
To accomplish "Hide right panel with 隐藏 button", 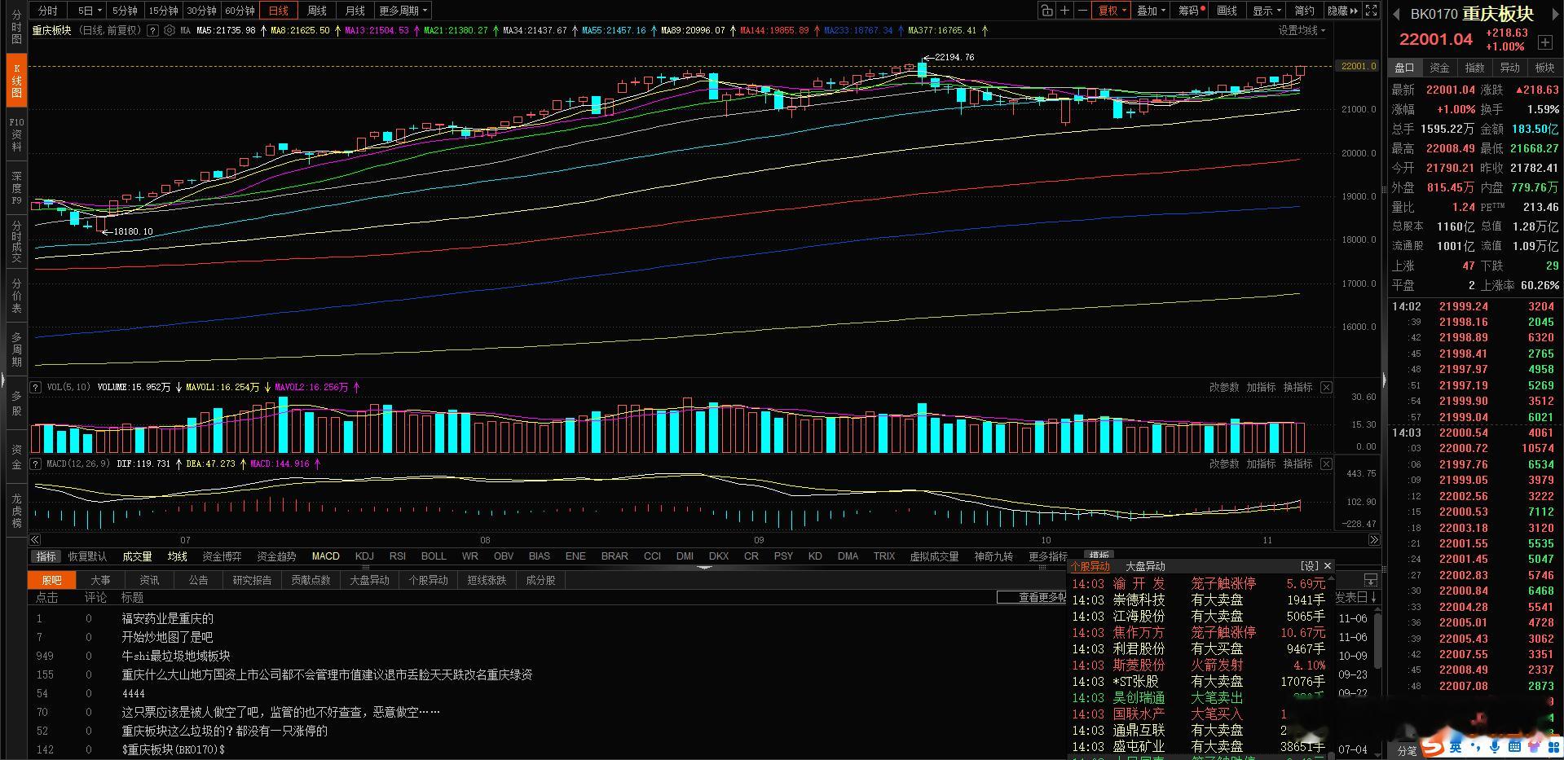I will coord(1343,11).
